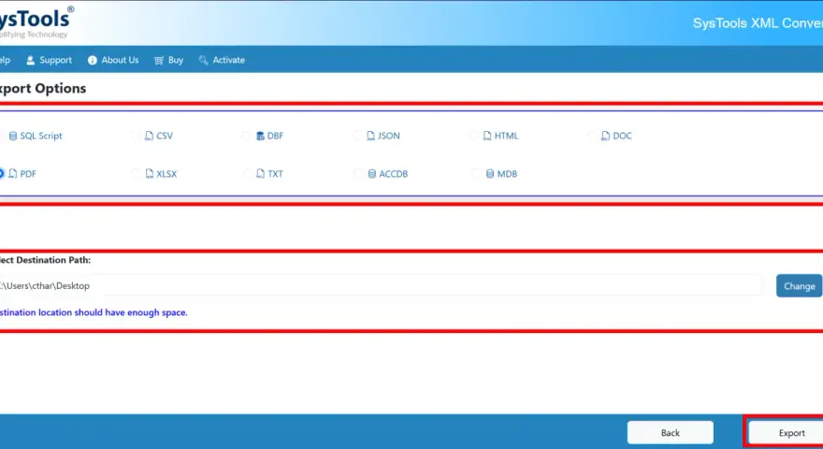This screenshot has height=449, width=823.
Task: Click the About Us info icon
Action: 93,61
